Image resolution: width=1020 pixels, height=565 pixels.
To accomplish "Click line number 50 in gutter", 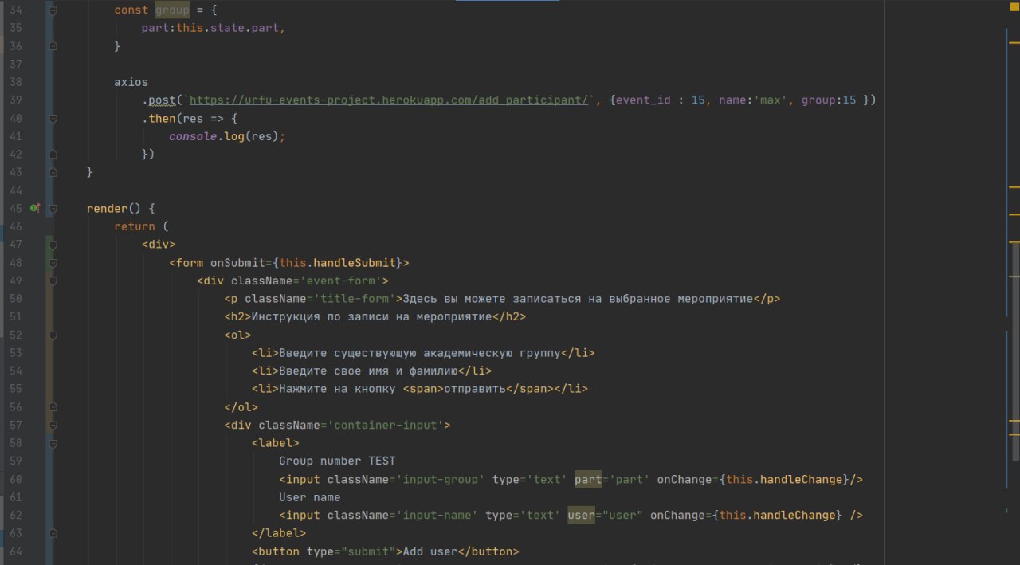I will [x=15, y=299].
